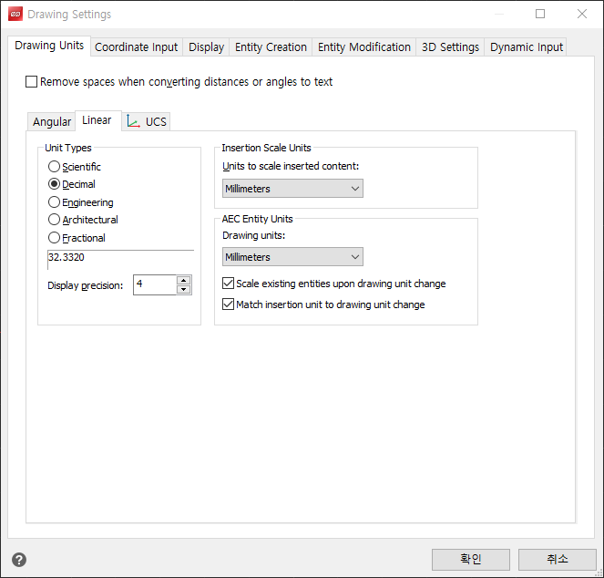This screenshot has height=578, width=604.
Task: Click the 취소 cancel button
Action: click(x=557, y=559)
